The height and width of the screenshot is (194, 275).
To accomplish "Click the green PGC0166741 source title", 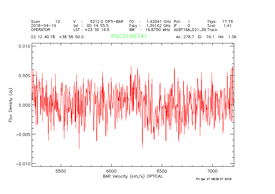I will pyautogui.click(x=129, y=37).
